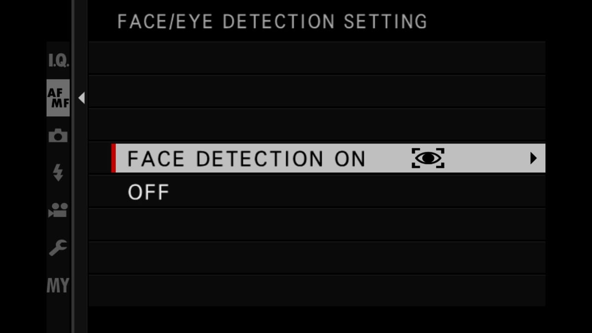The height and width of the screenshot is (333, 592).
Task: Click the red selection indicator bar
Action: 112,158
